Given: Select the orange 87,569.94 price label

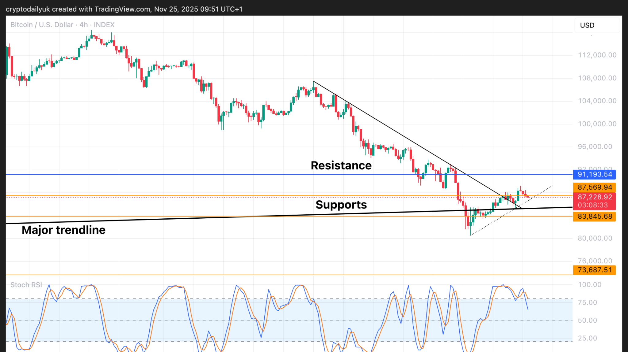Looking at the screenshot, I should (x=594, y=187).
